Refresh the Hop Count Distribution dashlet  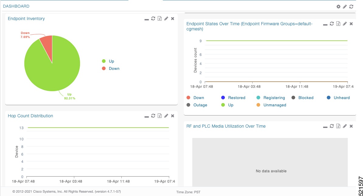click(x=153, y=115)
